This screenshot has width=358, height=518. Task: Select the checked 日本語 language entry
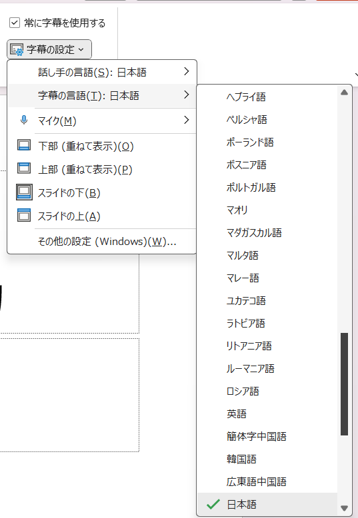267,504
